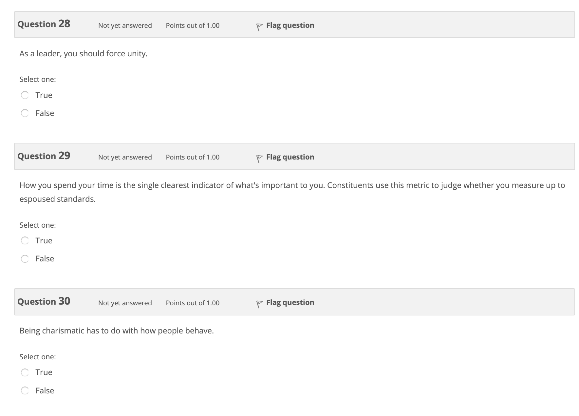Choose False for Question 29
The image size is (579, 416).
(x=25, y=259)
